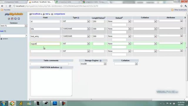Open the random table link in sidebar
Viewport: 188px width, 106px height.
click(5, 39)
